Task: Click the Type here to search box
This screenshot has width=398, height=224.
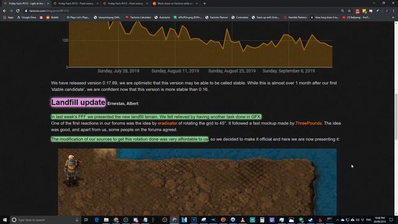Action: [45, 220]
